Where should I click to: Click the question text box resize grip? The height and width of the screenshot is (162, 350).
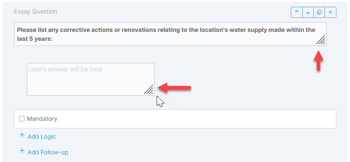point(321,40)
